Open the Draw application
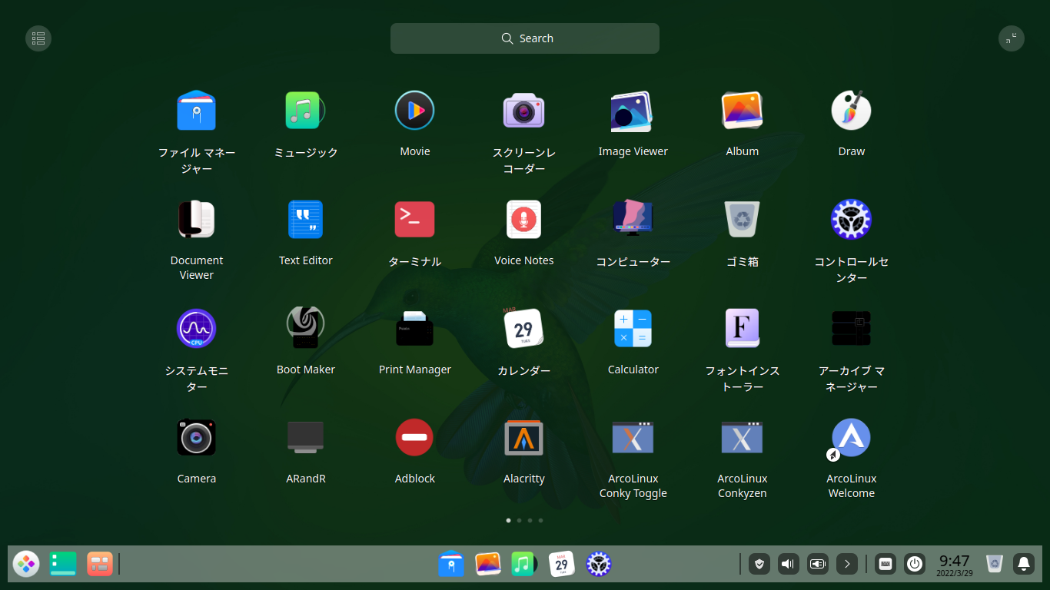 [x=852, y=111]
